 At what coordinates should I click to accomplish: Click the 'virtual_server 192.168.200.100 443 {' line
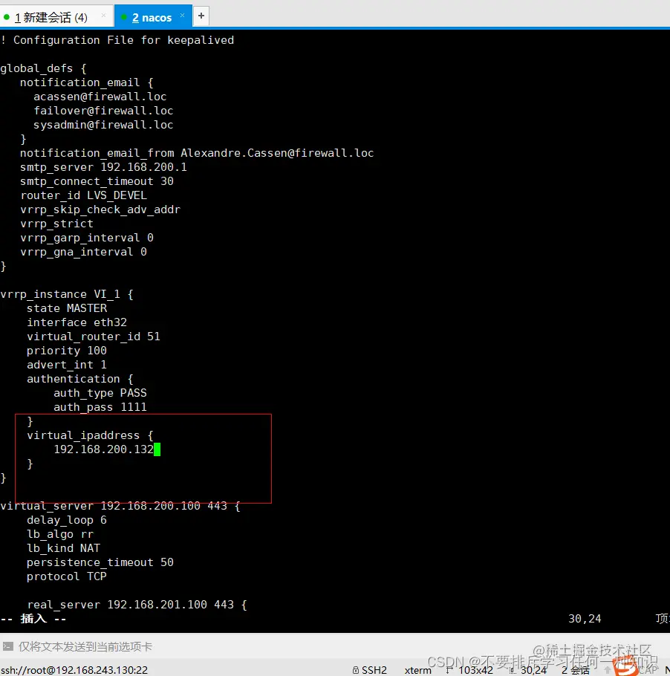point(120,506)
